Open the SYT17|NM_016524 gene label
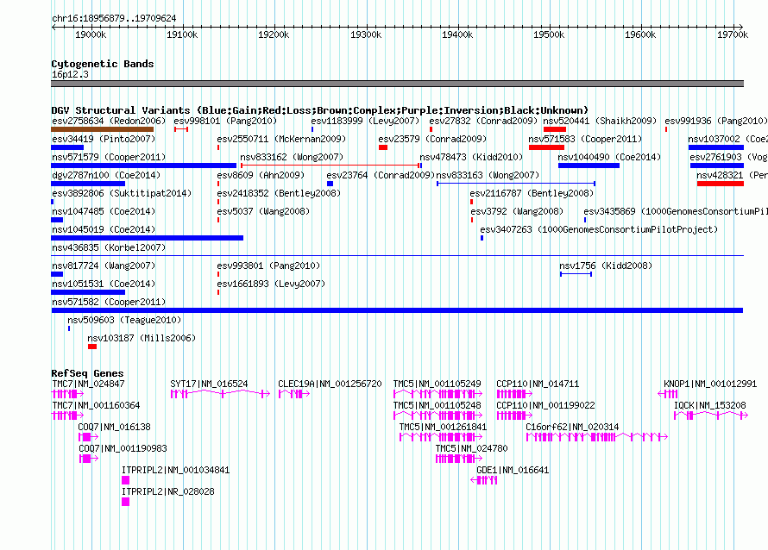Viewport: 768px width, 550px height. pyautogui.click(x=209, y=384)
